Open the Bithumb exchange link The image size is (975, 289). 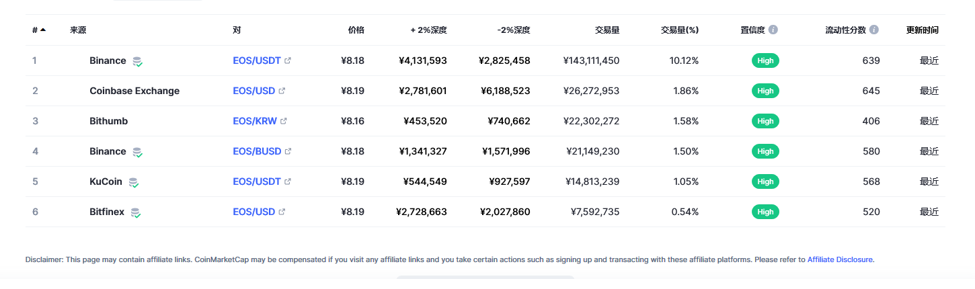[108, 121]
